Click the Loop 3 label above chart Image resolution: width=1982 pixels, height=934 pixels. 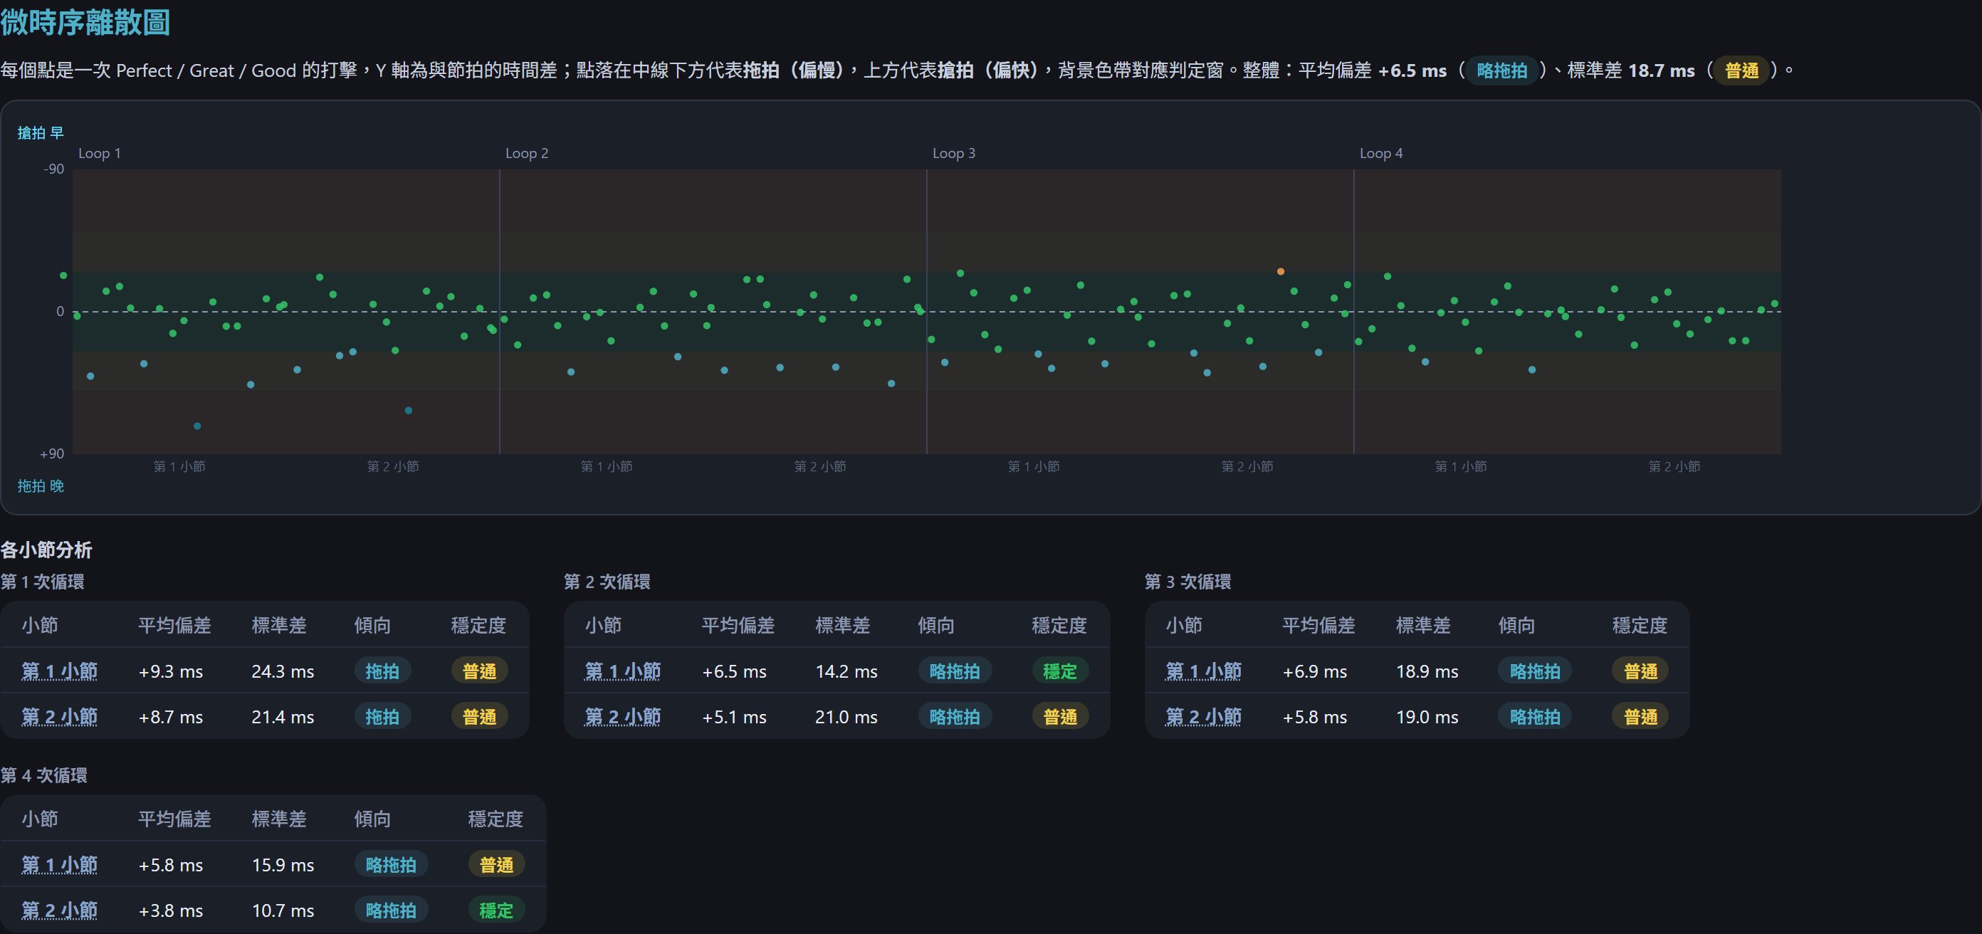954,153
